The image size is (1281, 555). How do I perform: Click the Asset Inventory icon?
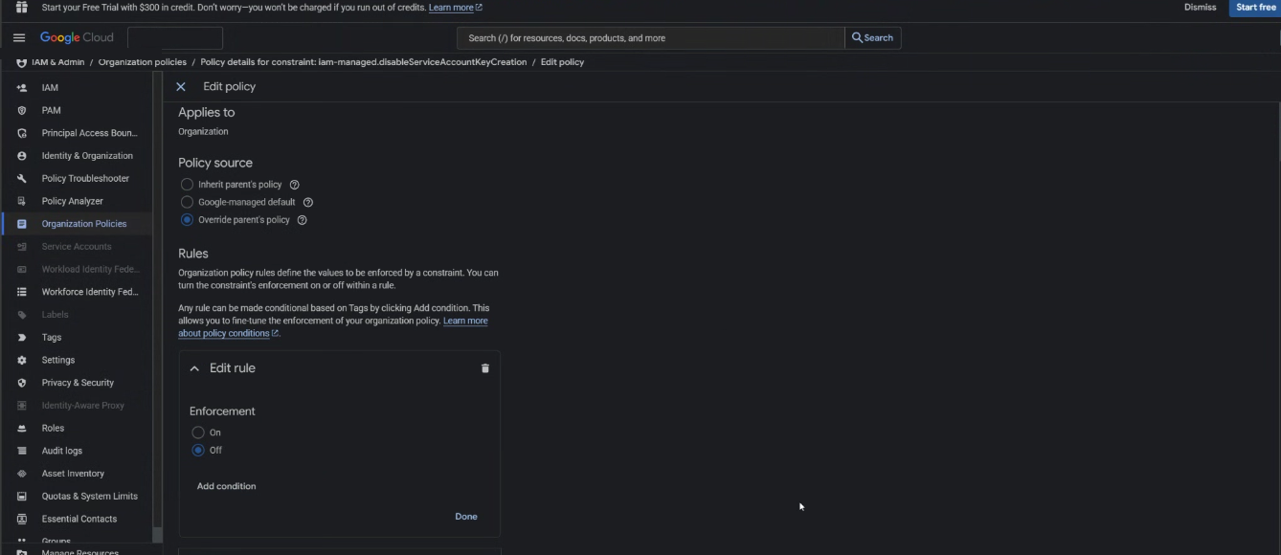pos(22,474)
